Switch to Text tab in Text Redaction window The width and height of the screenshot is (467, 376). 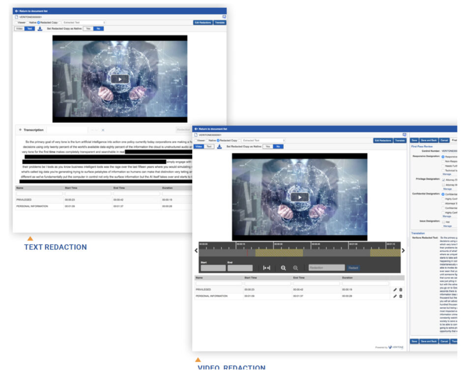tap(29, 29)
